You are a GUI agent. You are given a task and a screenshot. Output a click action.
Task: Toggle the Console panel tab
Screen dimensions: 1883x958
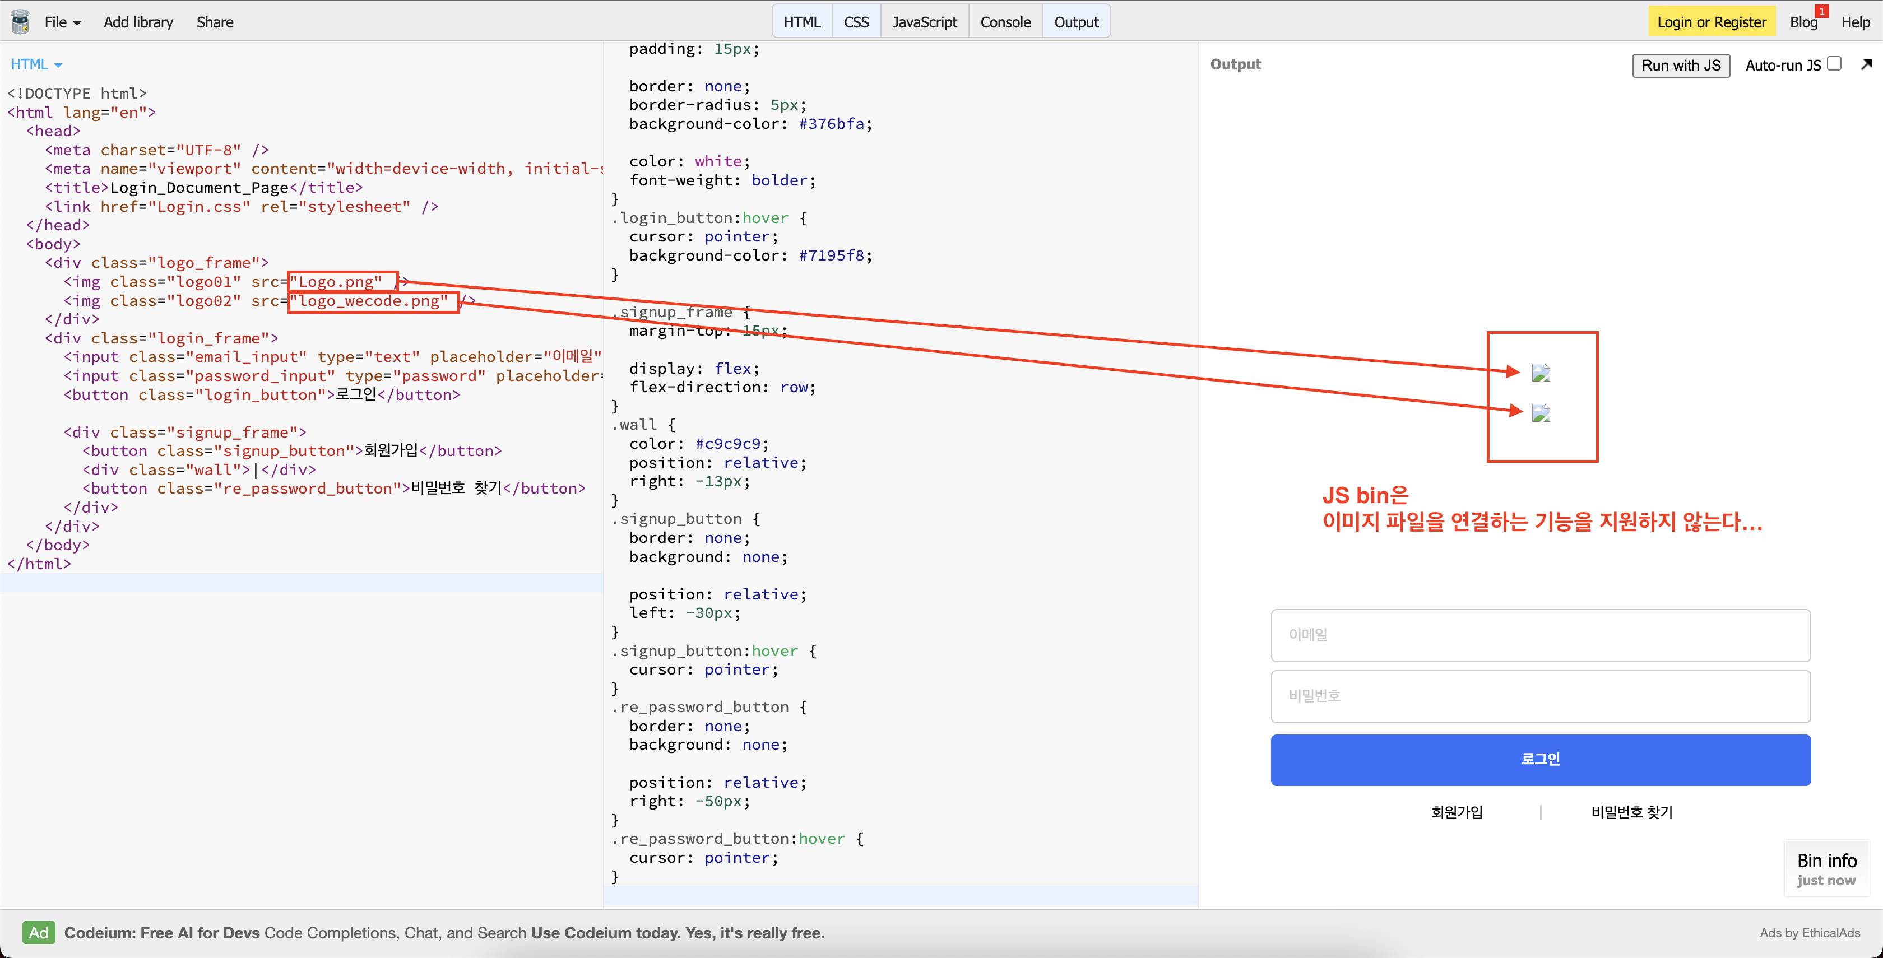point(1005,22)
